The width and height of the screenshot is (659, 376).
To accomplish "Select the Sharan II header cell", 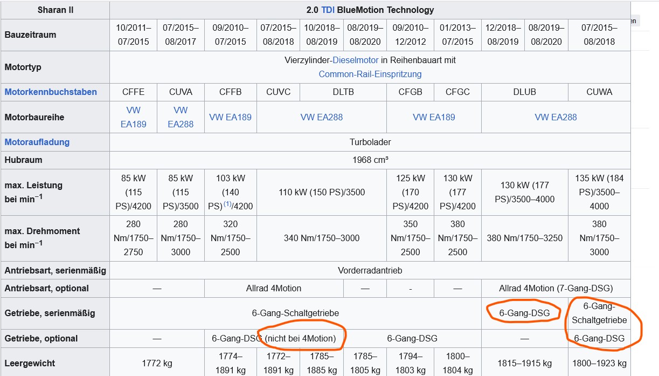I will coord(56,10).
